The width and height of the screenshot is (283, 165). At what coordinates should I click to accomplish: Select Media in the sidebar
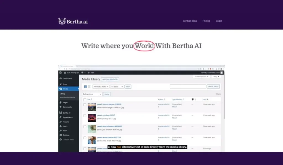[x=69, y=89]
